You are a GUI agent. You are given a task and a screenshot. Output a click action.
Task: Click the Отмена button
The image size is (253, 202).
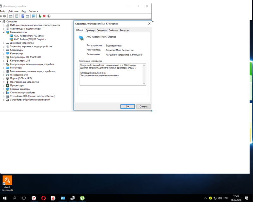point(144,106)
